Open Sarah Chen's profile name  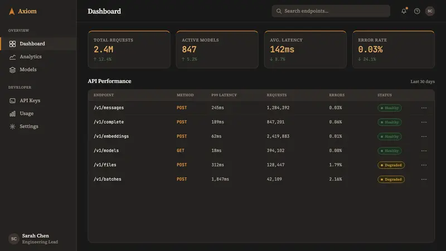[x=36, y=235]
